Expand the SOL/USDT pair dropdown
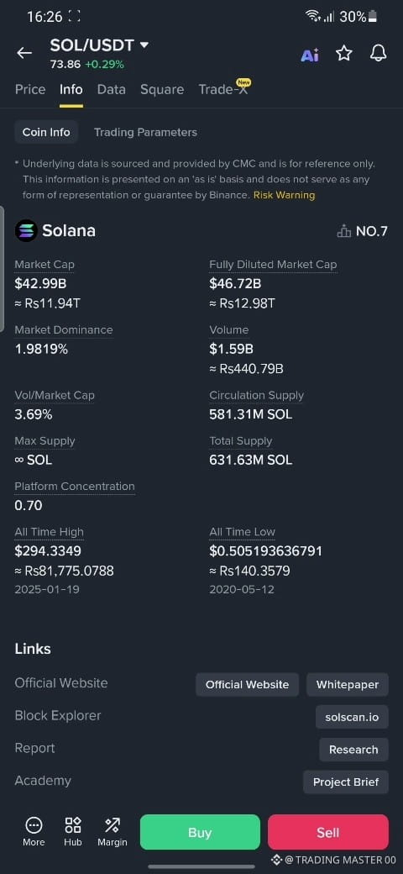403x874 pixels. click(144, 45)
